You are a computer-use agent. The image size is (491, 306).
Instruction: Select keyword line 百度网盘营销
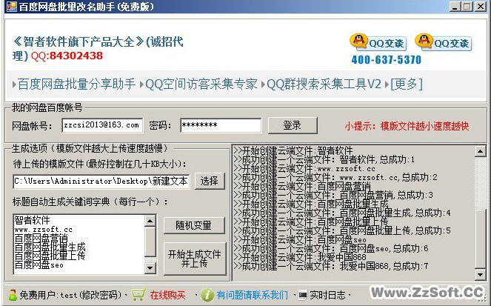point(41,239)
